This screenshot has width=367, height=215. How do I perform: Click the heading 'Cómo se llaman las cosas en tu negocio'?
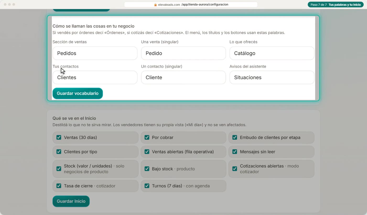point(94,26)
